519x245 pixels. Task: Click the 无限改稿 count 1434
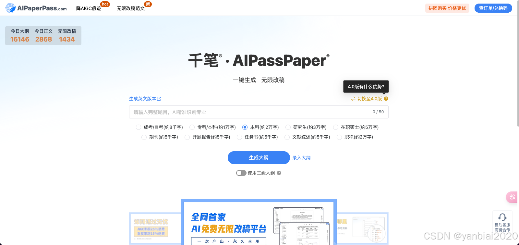coord(67,39)
